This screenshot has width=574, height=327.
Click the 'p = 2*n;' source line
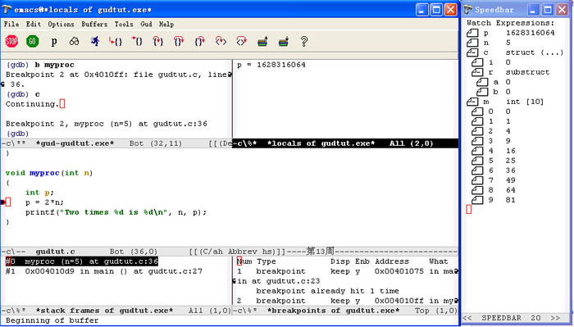(44, 202)
